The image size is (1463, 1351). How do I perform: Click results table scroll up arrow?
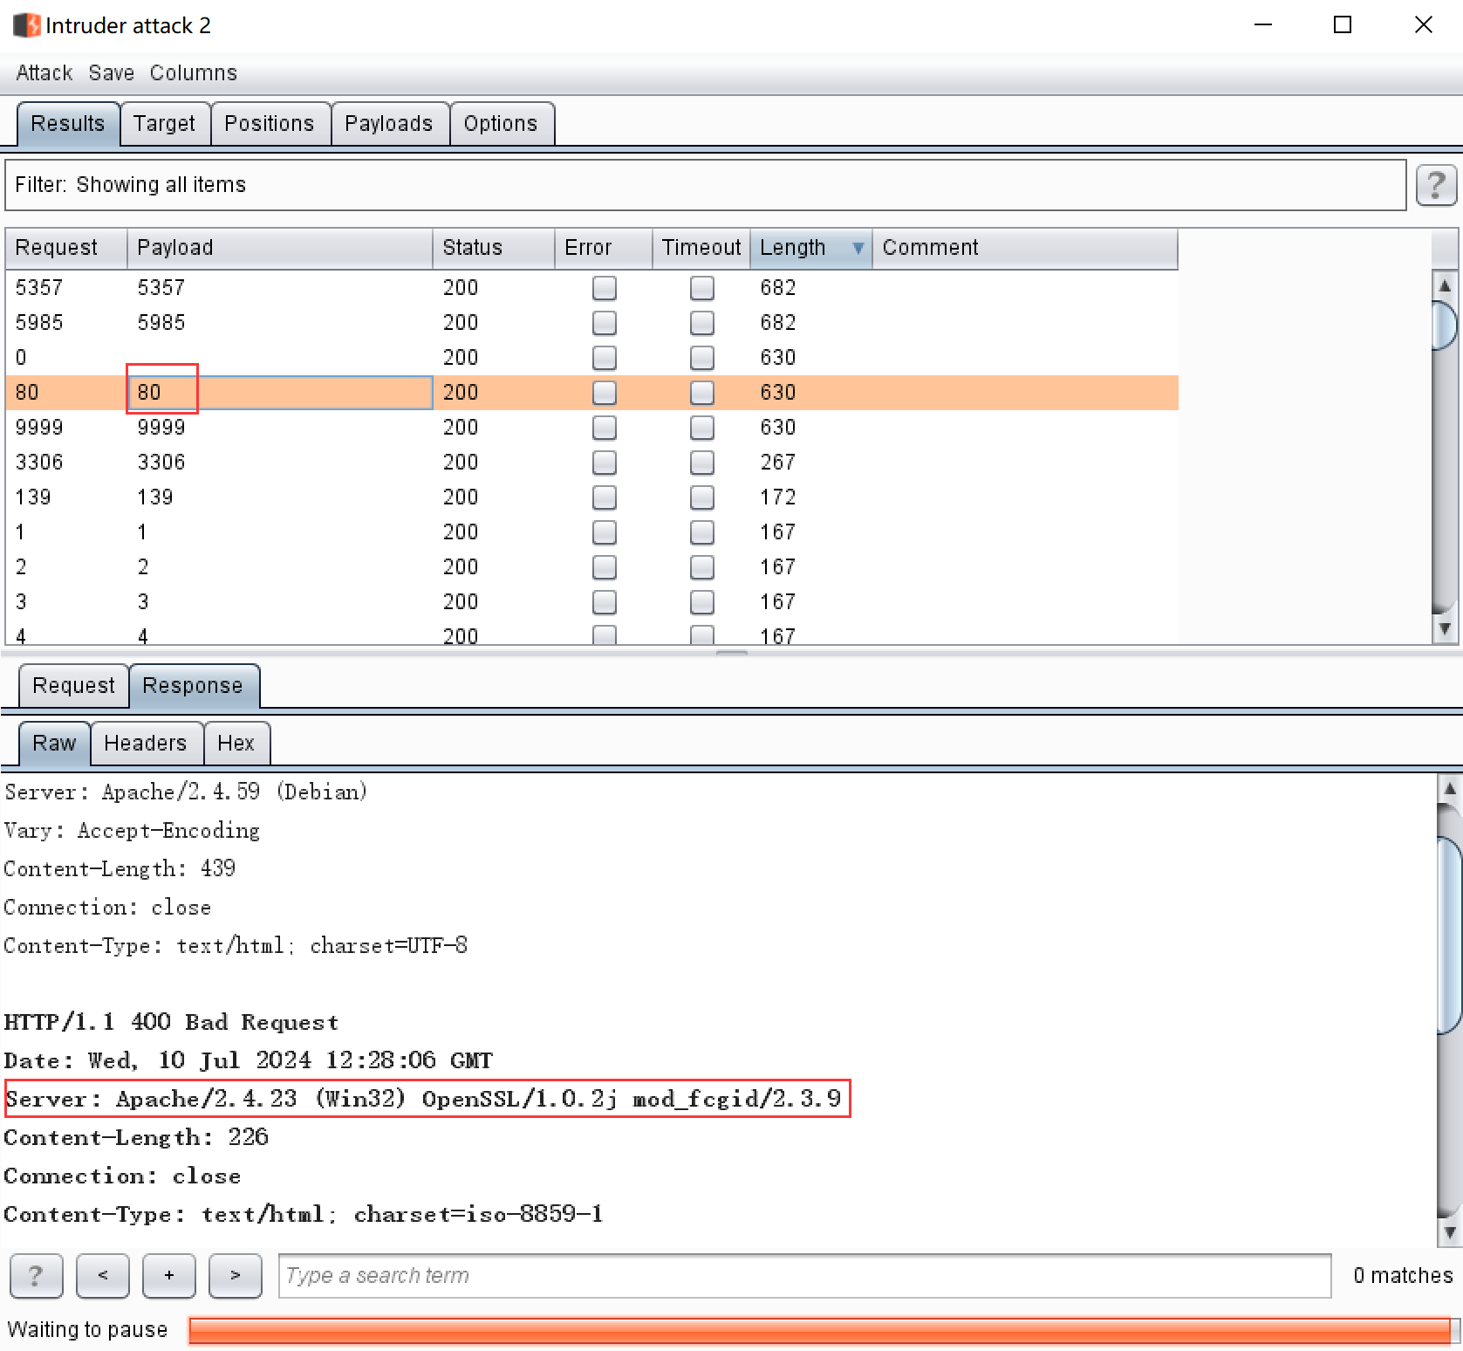tap(1445, 285)
